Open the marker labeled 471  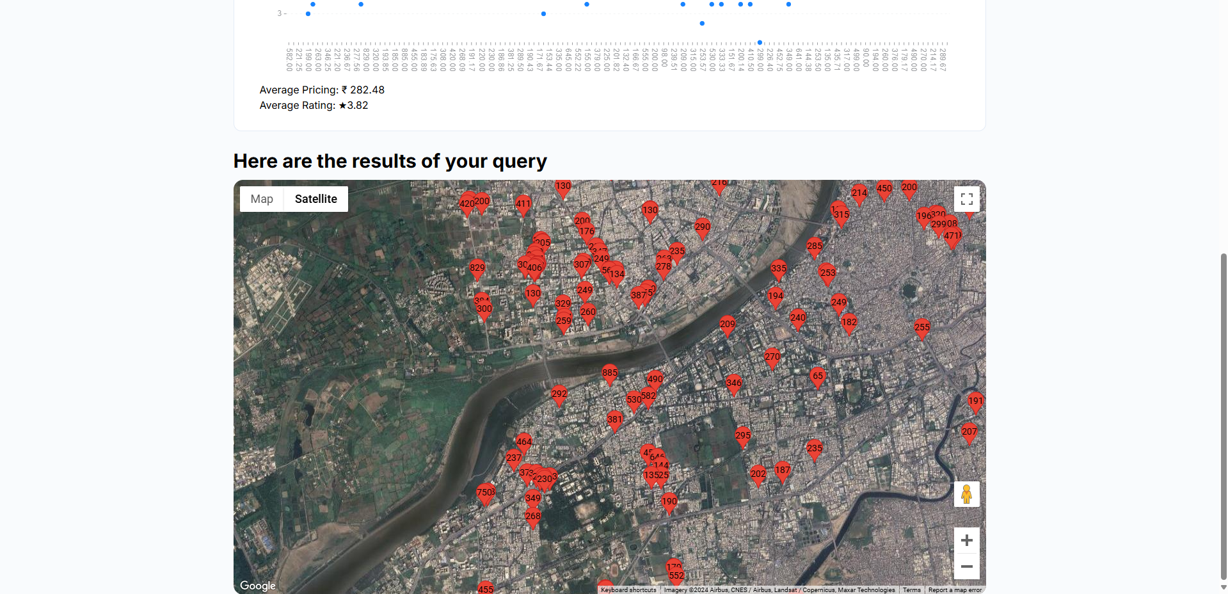(952, 239)
